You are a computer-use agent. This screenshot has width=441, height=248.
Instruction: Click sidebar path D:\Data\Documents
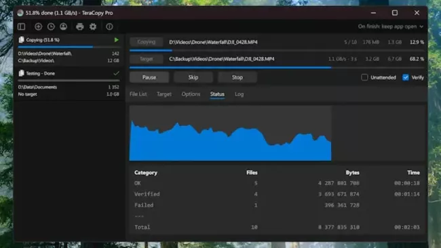click(x=37, y=87)
